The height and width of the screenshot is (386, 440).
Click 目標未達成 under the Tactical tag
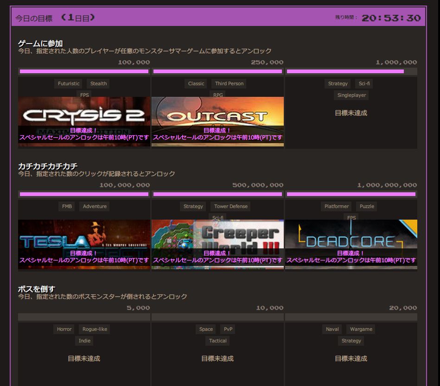tap(217, 359)
